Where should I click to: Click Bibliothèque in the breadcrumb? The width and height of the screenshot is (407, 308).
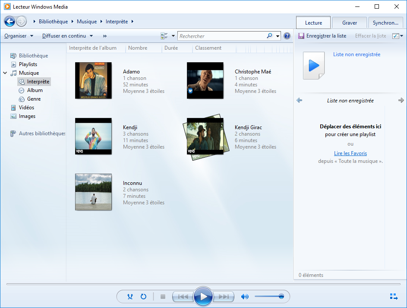tap(53, 21)
